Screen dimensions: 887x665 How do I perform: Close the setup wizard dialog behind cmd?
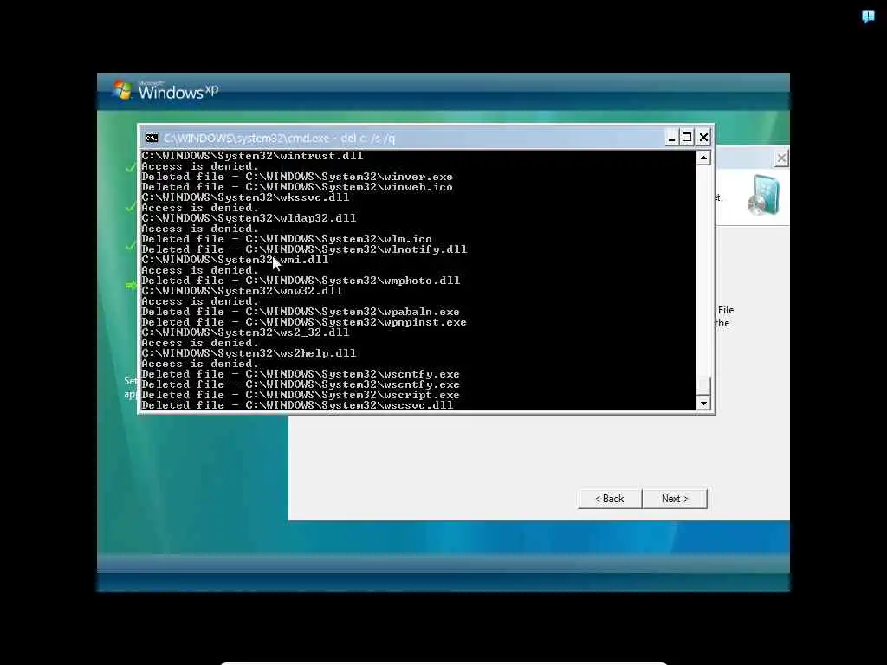(x=781, y=158)
